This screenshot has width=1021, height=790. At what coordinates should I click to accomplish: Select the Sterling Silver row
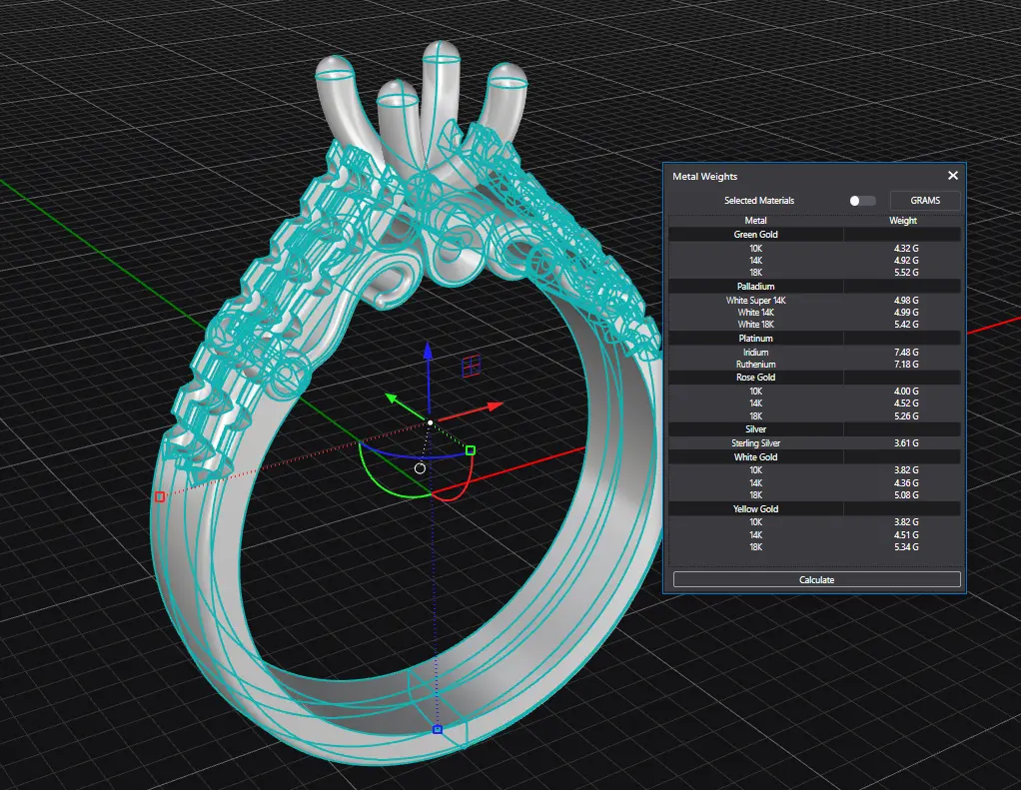[x=755, y=442]
